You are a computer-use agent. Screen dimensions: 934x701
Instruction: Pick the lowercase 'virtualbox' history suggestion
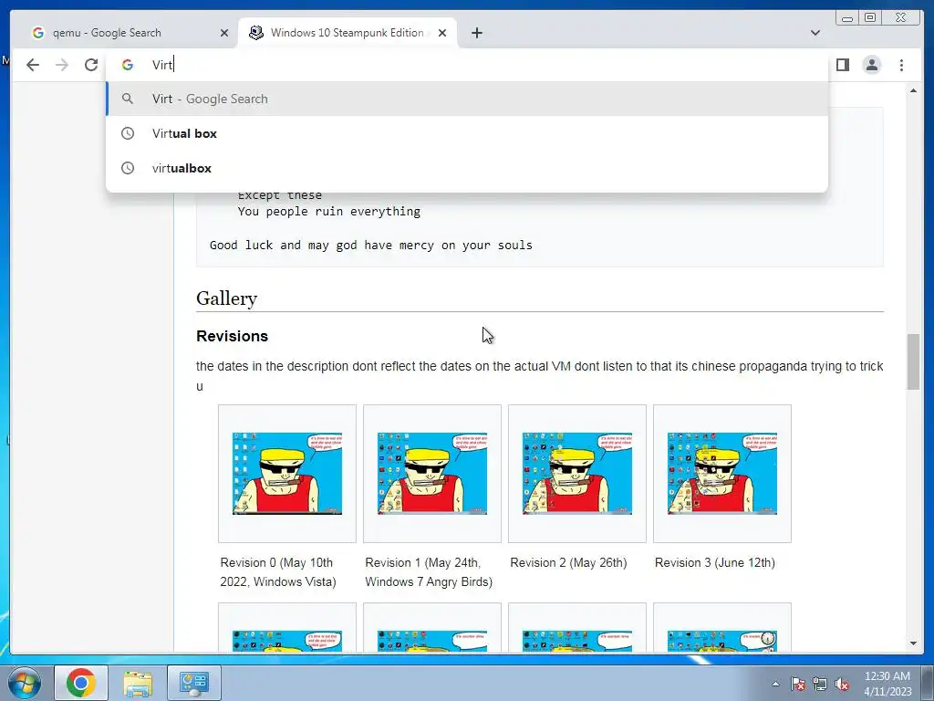[x=467, y=168]
